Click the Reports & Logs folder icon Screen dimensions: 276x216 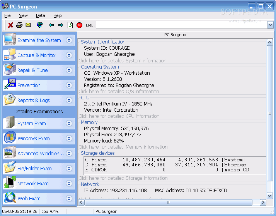pos(10,99)
